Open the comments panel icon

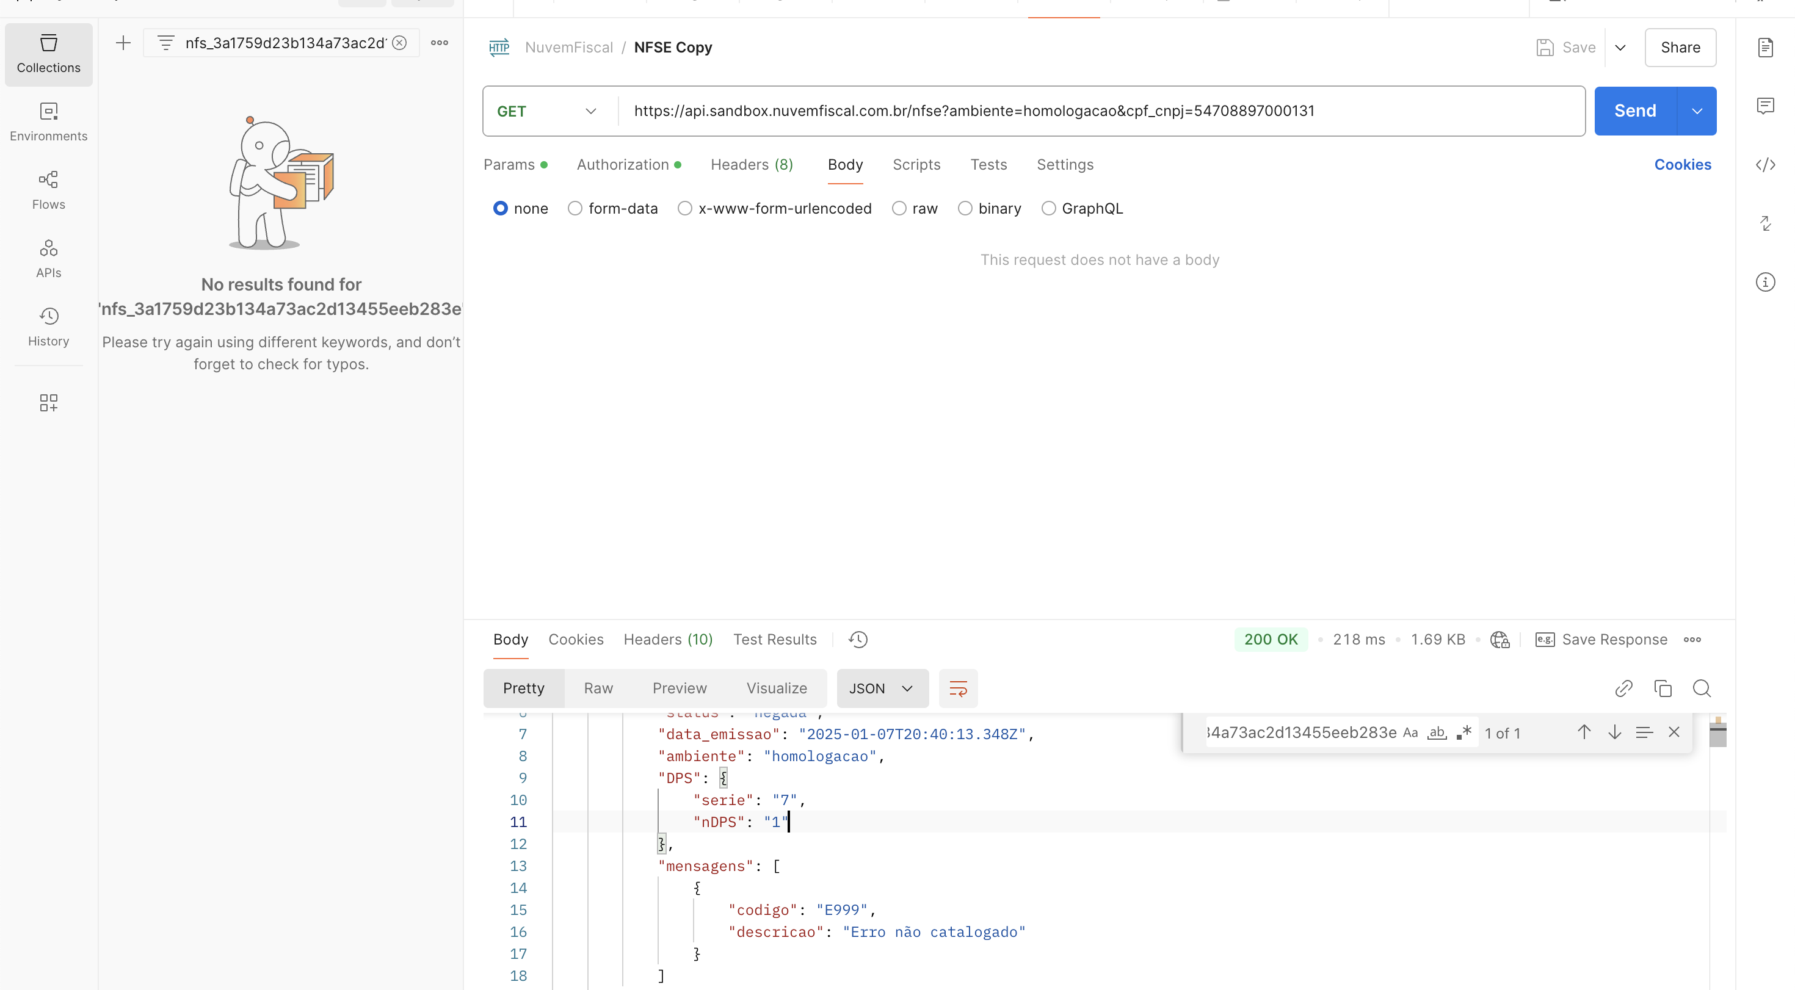click(1765, 106)
